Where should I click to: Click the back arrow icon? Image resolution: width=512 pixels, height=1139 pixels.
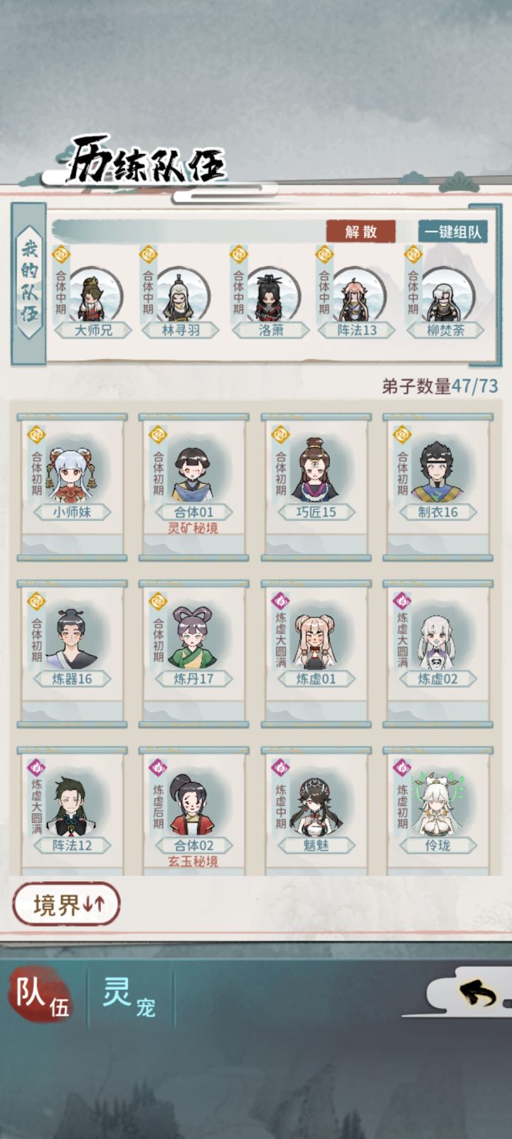pyautogui.click(x=477, y=994)
